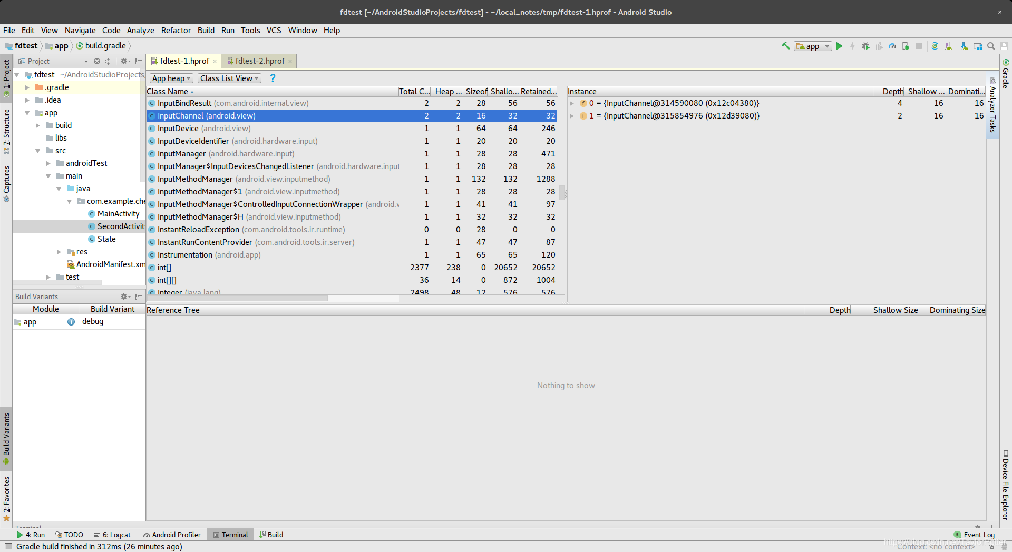Click the collapse all icon in Project panel
The image size is (1012, 552).
point(109,61)
